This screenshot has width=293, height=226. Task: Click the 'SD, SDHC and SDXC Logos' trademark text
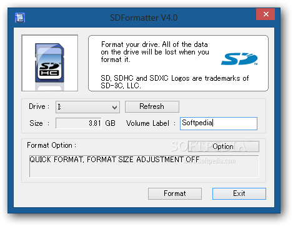pyautogui.click(x=175, y=82)
